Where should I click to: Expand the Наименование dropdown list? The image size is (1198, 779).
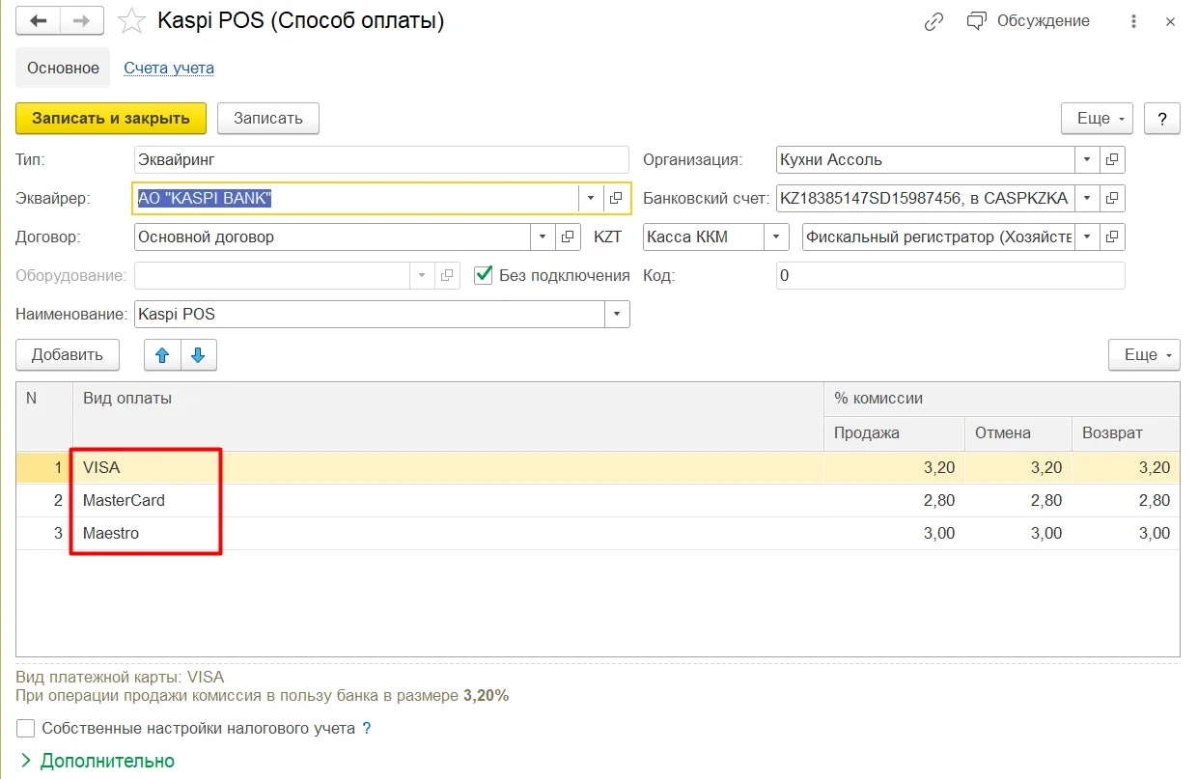click(x=617, y=314)
